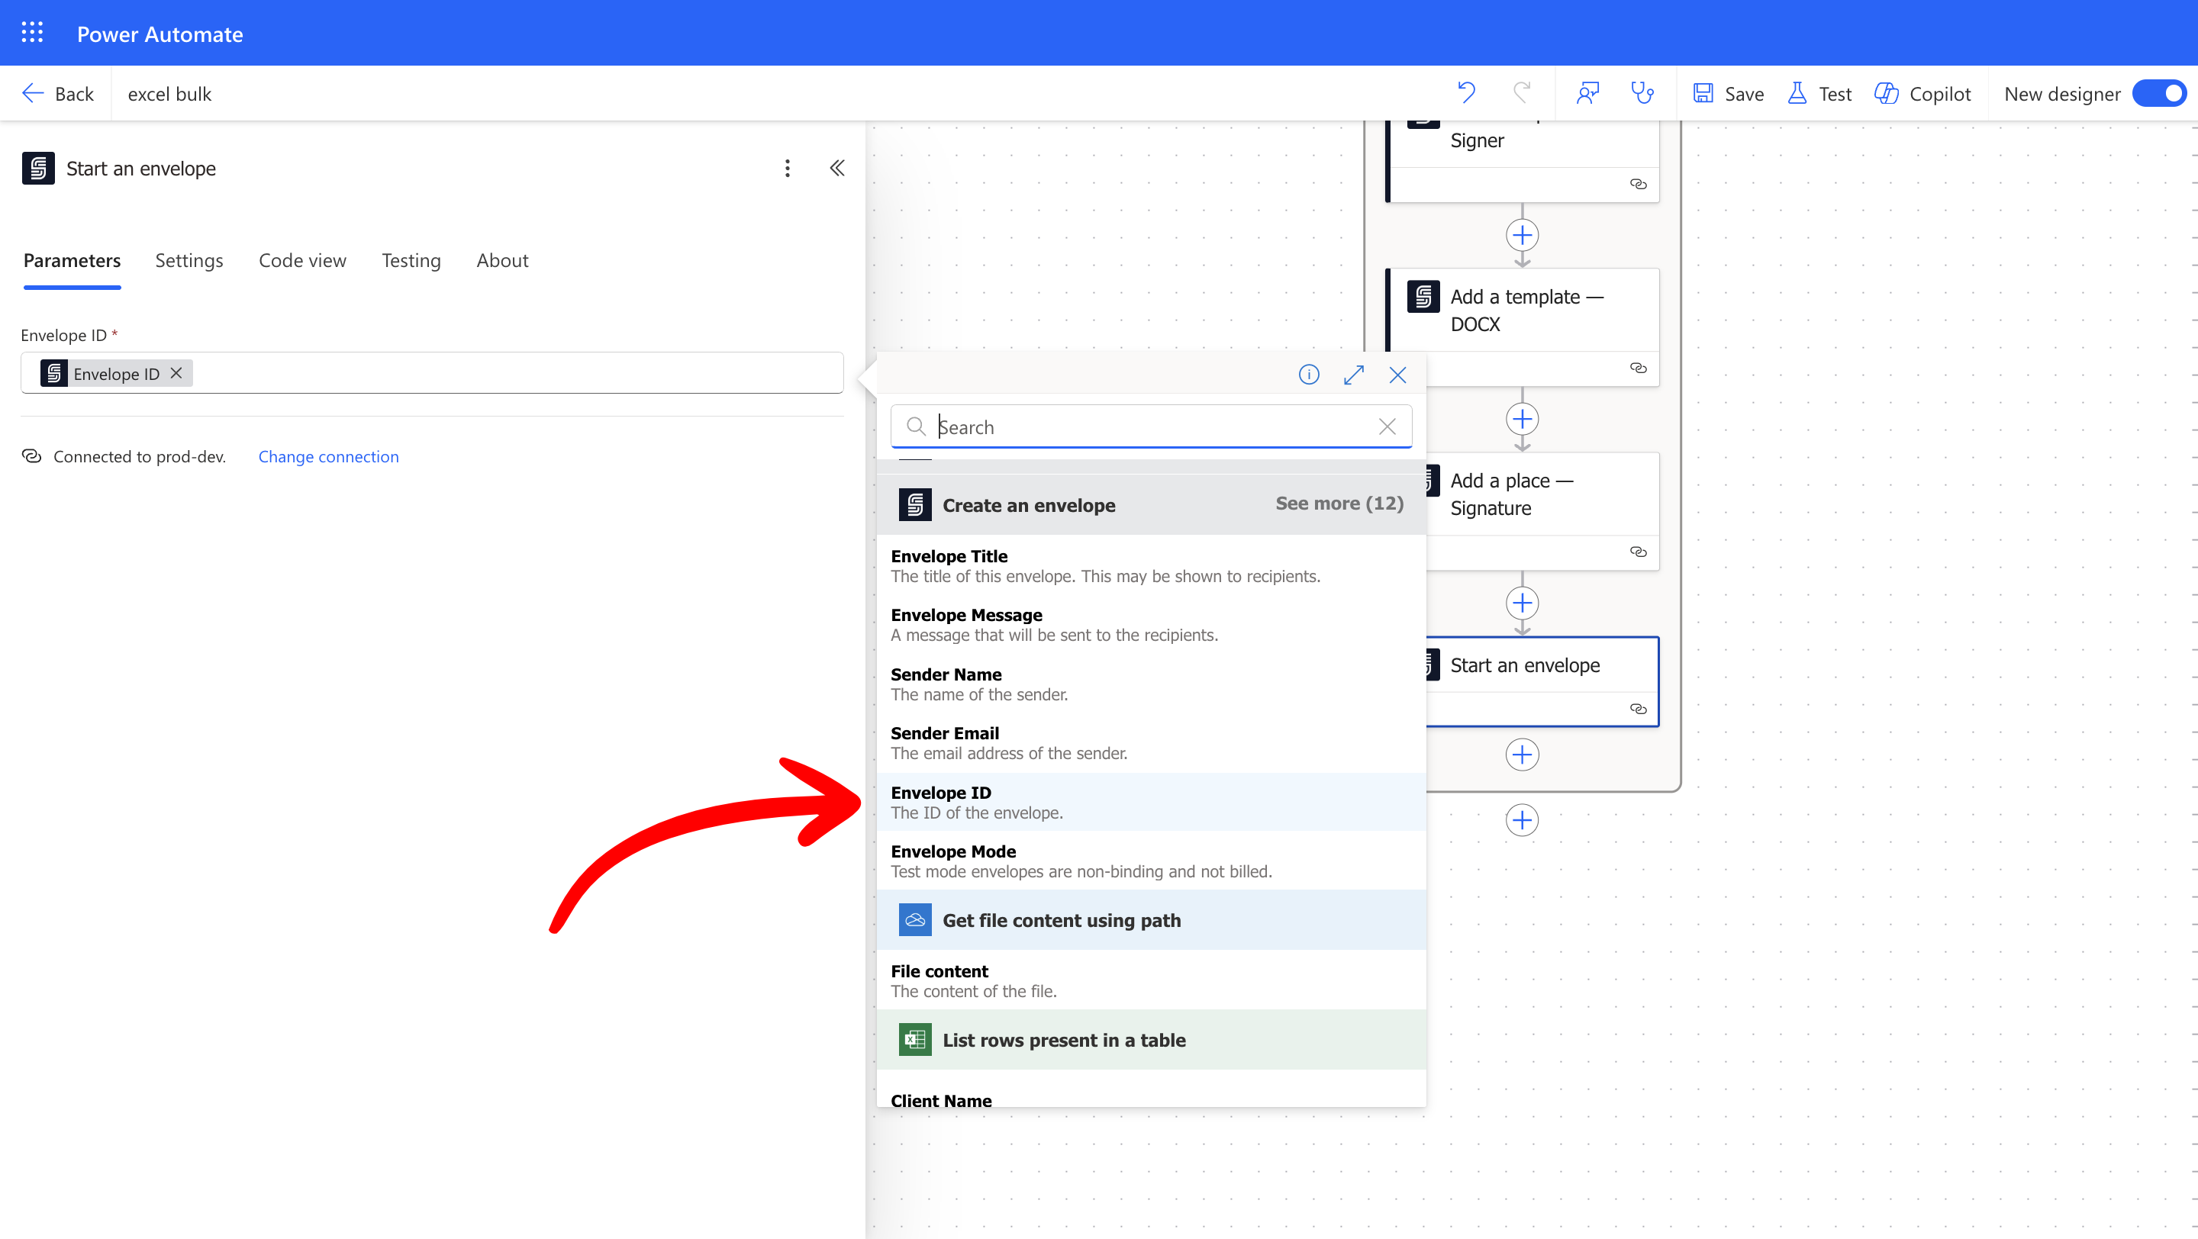Toggle the New designer switch off
Viewport: 2198px width, 1239px height.
pos(2160,93)
